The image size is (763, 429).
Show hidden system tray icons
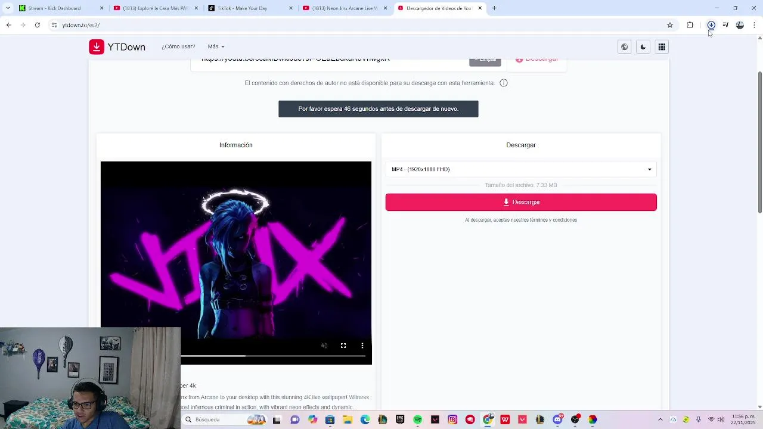click(660, 419)
